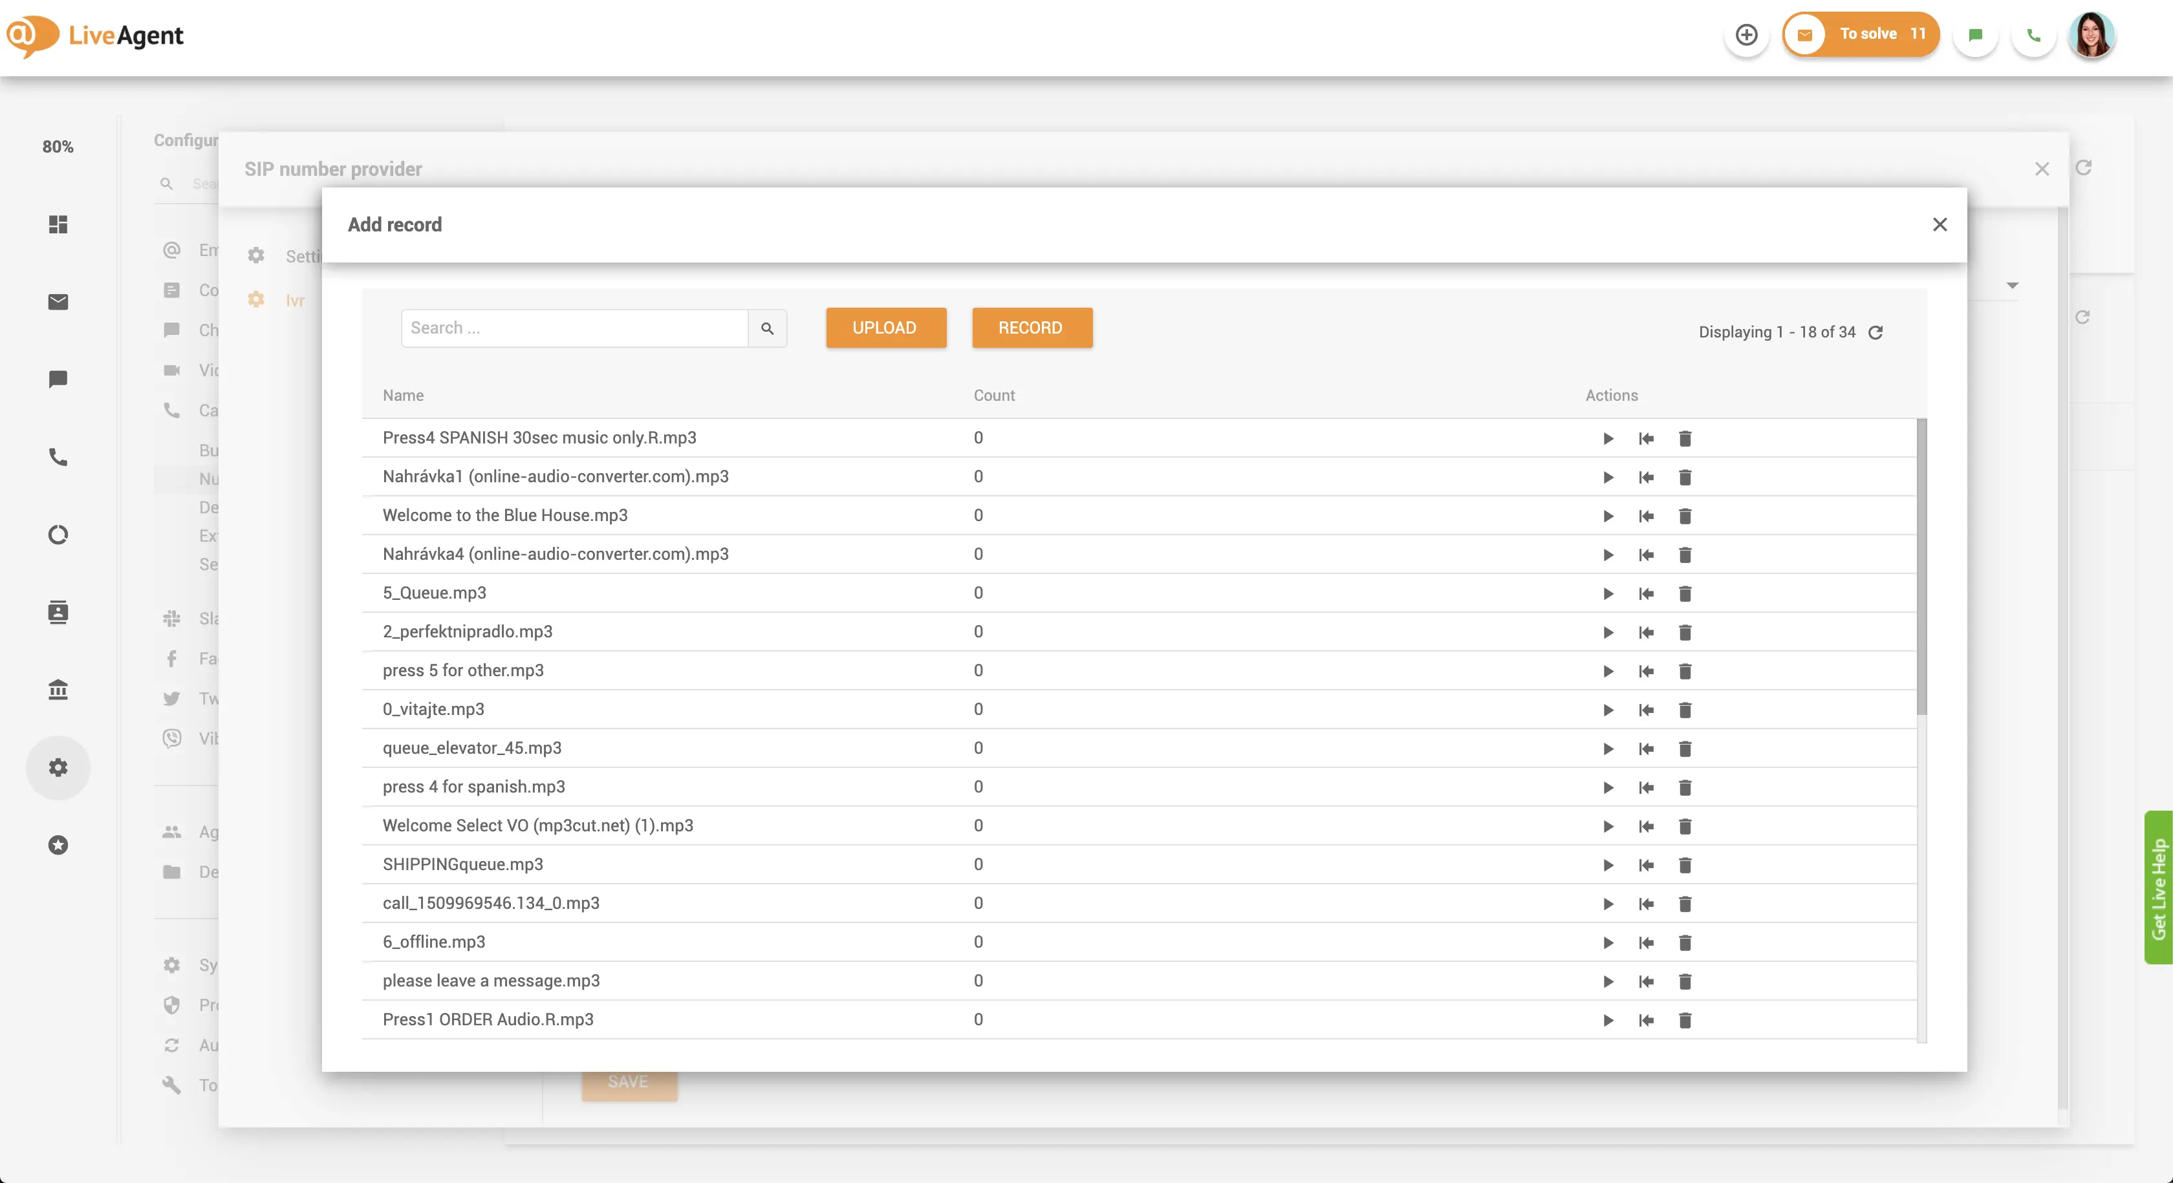
Task: Delete the 5_Queue.mp3 recording
Action: [x=1685, y=593]
